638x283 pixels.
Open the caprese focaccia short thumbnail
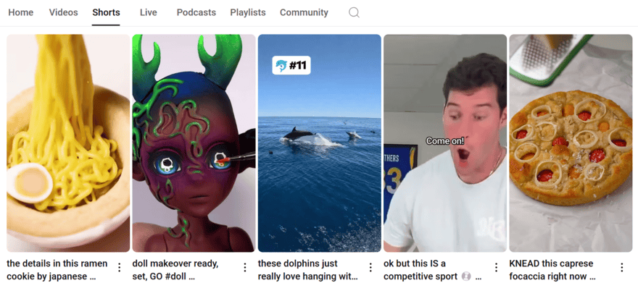[x=571, y=143]
